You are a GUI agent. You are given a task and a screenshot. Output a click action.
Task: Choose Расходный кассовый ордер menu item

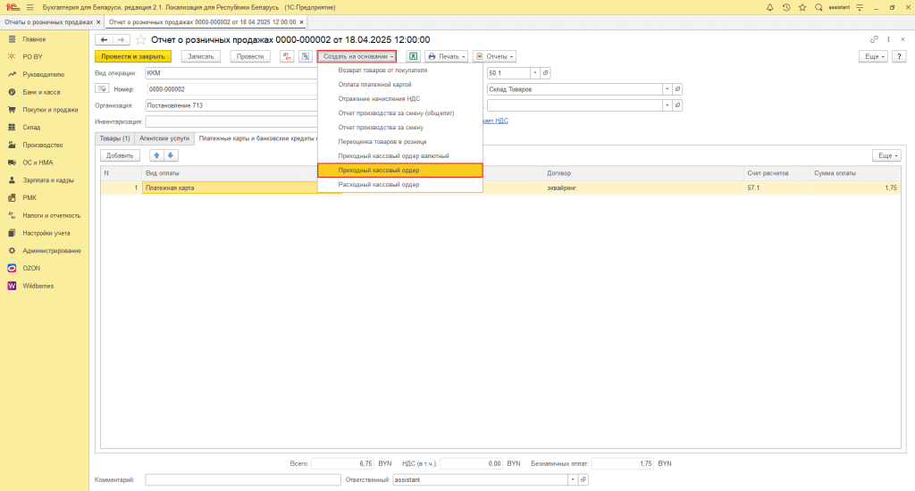click(400, 184)
